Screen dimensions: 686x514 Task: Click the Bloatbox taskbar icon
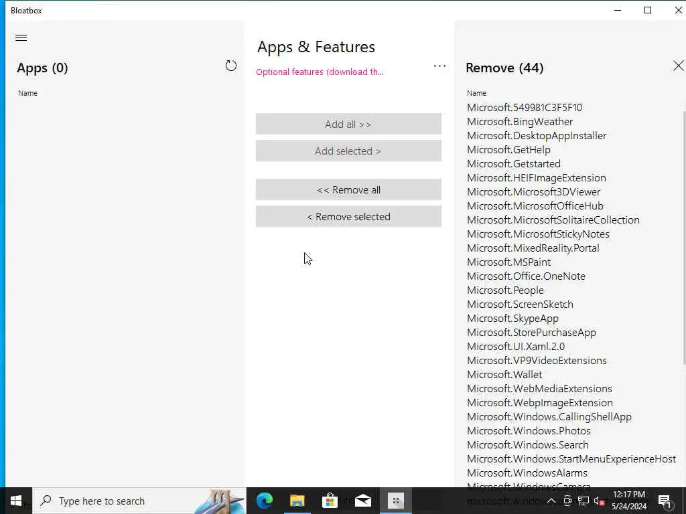(395, 501)
